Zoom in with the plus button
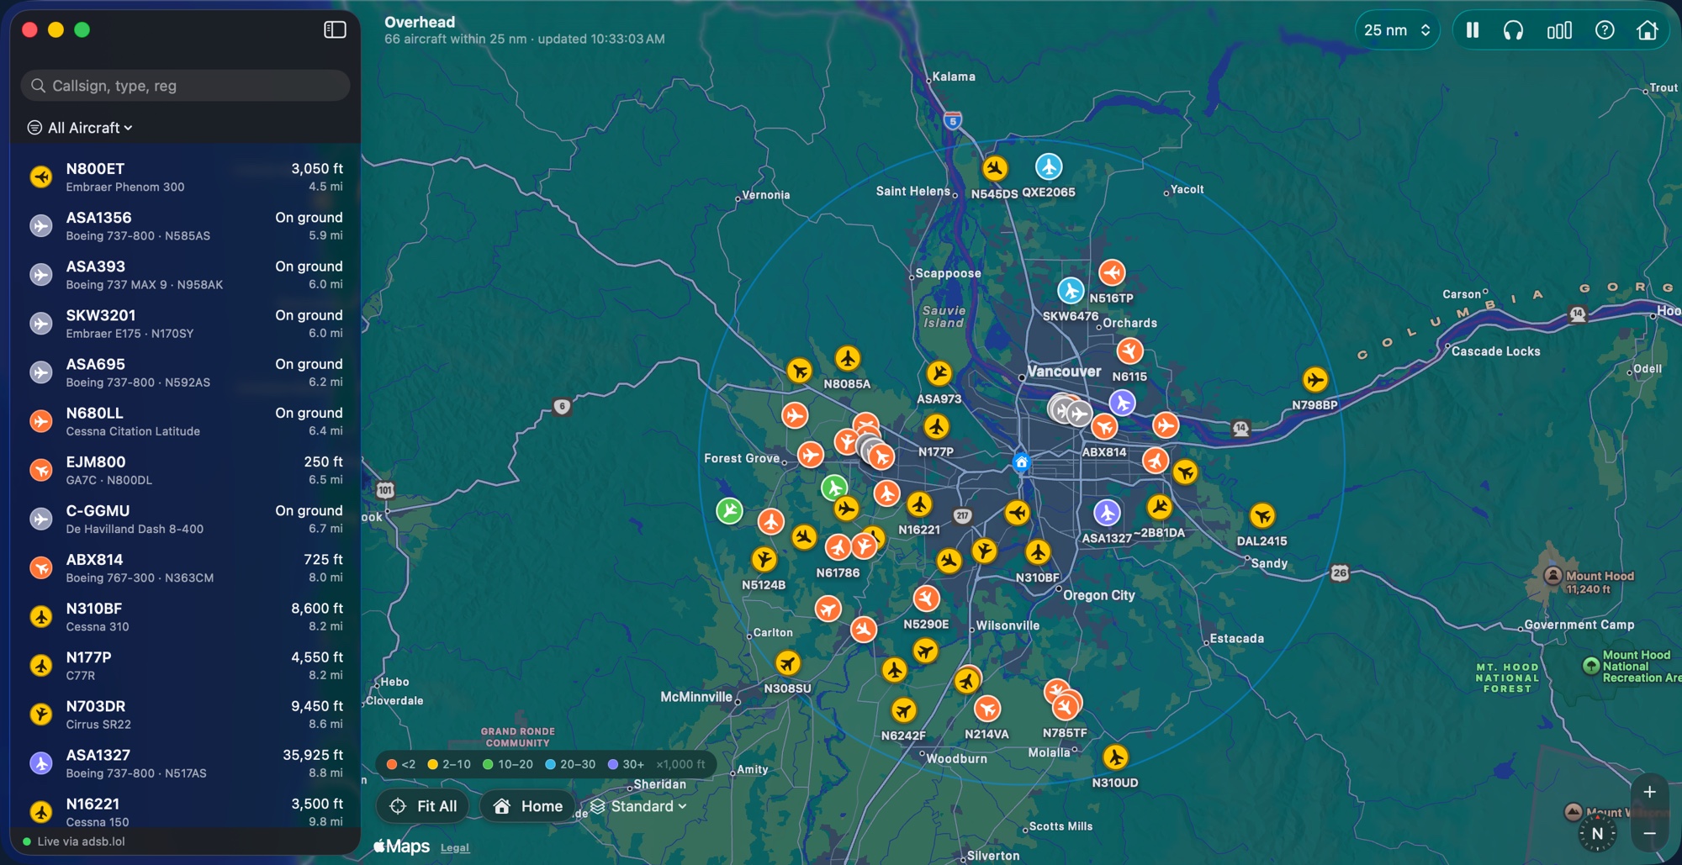The height and width of the screenshot is (865, 1682). [x=1649, y=792]
